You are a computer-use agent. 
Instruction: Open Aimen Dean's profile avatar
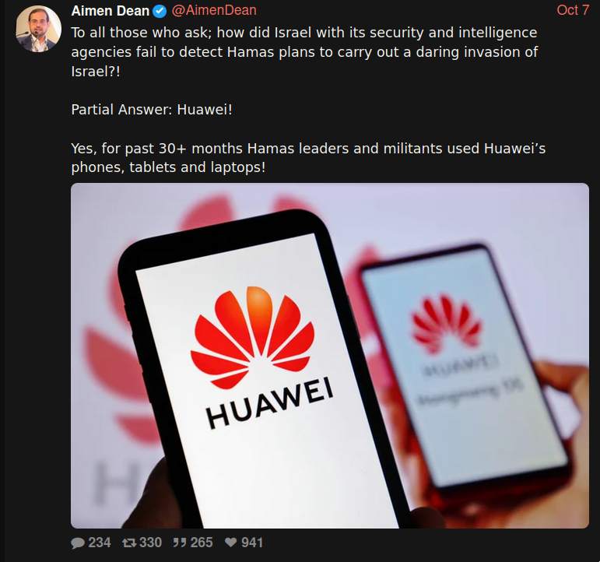point(38,29)
